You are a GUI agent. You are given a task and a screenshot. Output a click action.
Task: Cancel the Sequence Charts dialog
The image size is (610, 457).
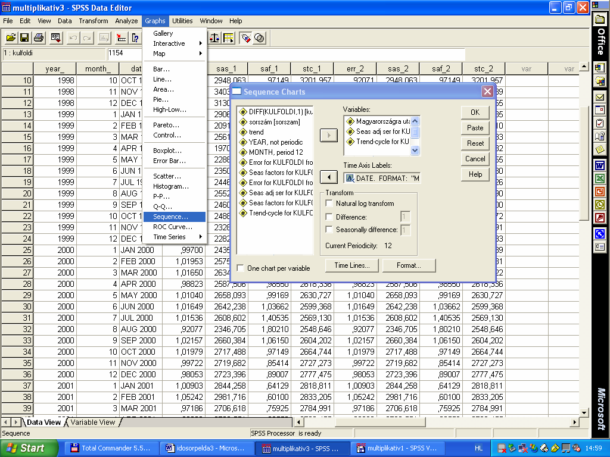tap(475, 159)
